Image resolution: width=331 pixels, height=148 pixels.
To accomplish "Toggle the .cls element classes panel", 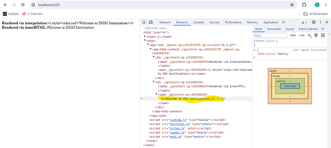I will (x=302, y=36).
